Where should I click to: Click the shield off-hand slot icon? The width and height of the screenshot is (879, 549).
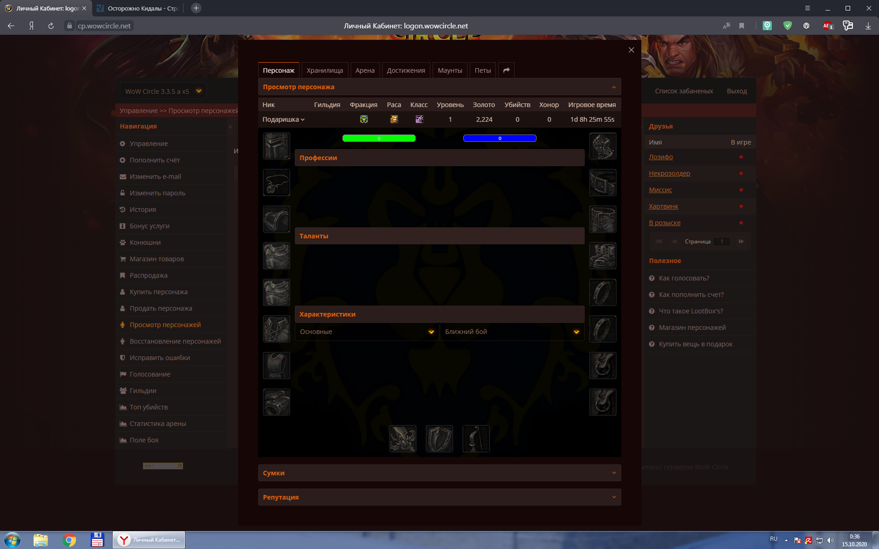click(439, 439)
